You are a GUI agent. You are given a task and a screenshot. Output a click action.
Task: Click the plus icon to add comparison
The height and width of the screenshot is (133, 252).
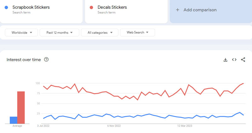(178, 10)
